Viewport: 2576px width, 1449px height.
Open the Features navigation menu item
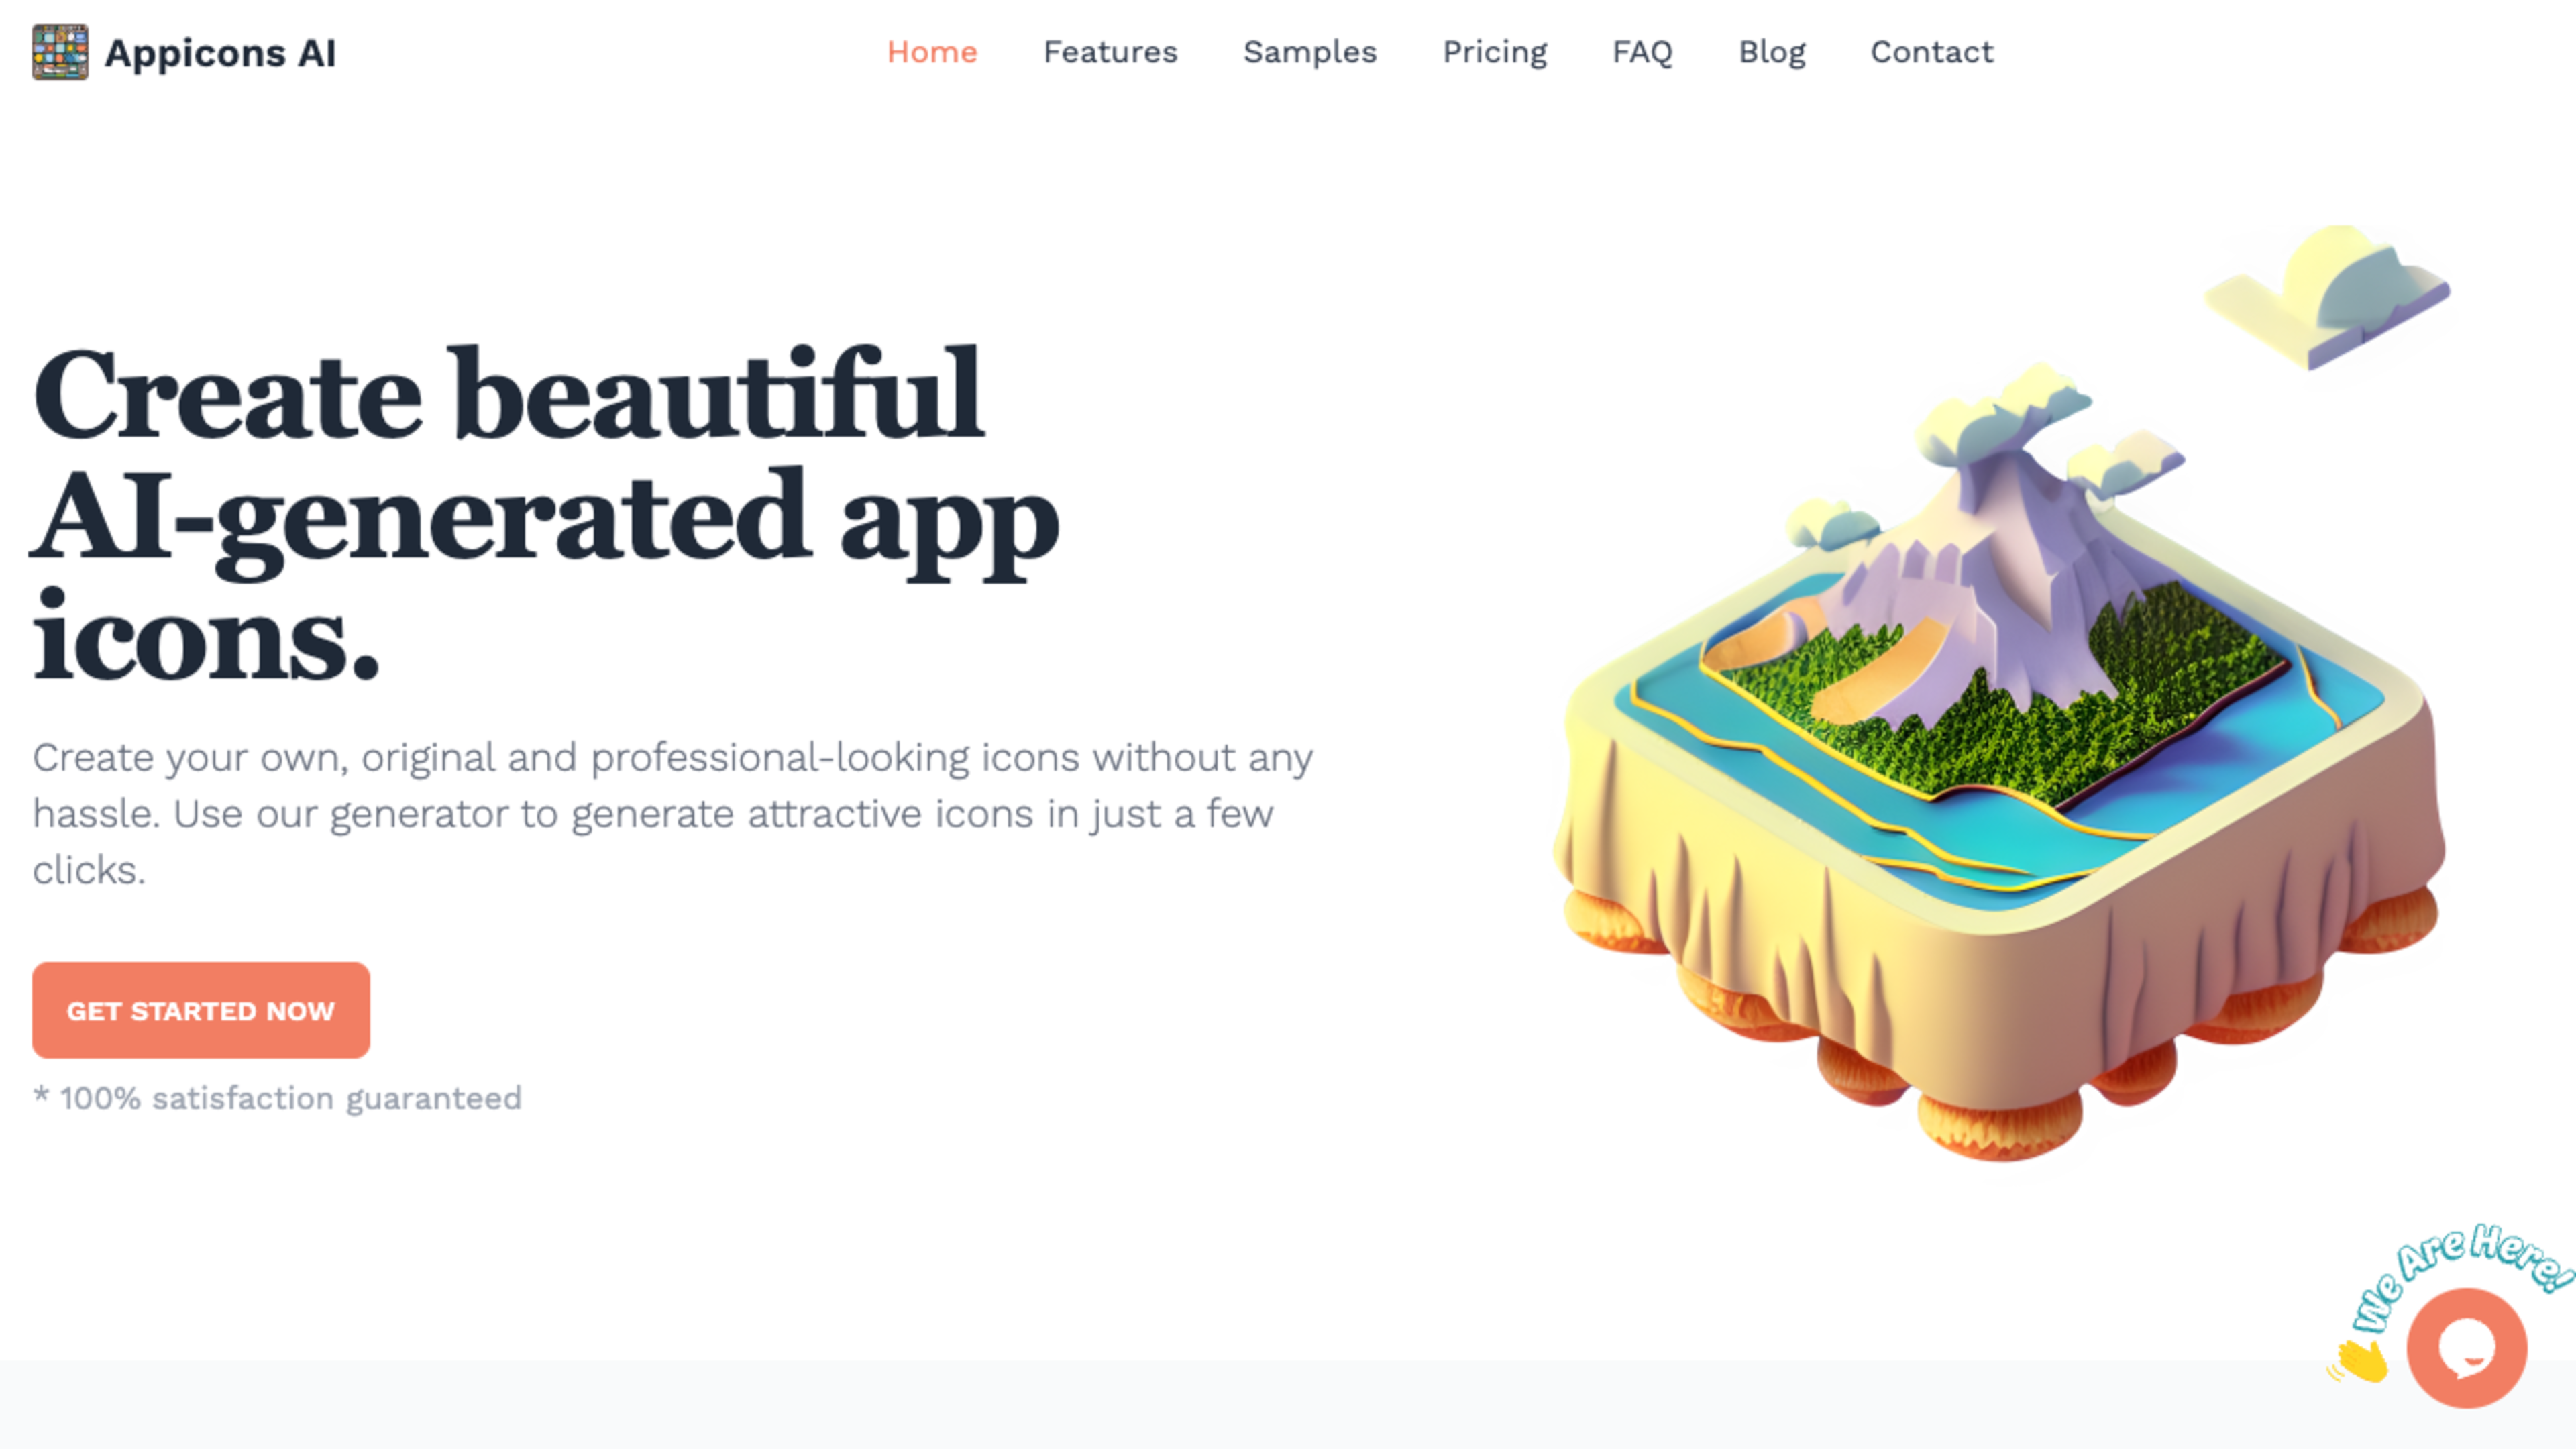(x=1110, y=51)
